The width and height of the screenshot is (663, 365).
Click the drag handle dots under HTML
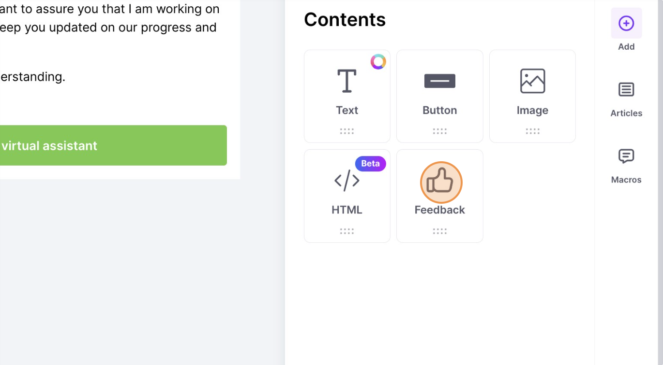click(x=347, y=231)
